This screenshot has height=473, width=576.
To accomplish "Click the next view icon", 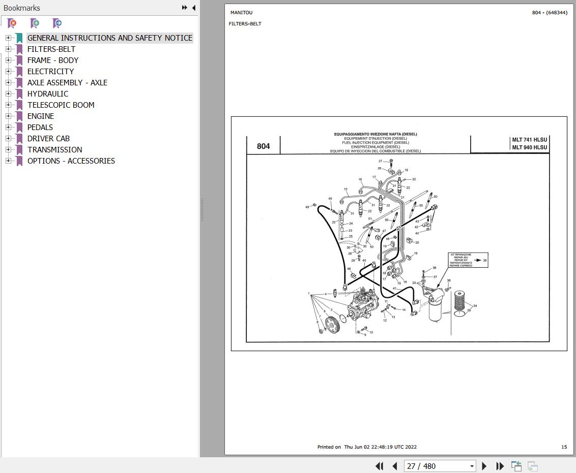I will [x=532, y=466].
